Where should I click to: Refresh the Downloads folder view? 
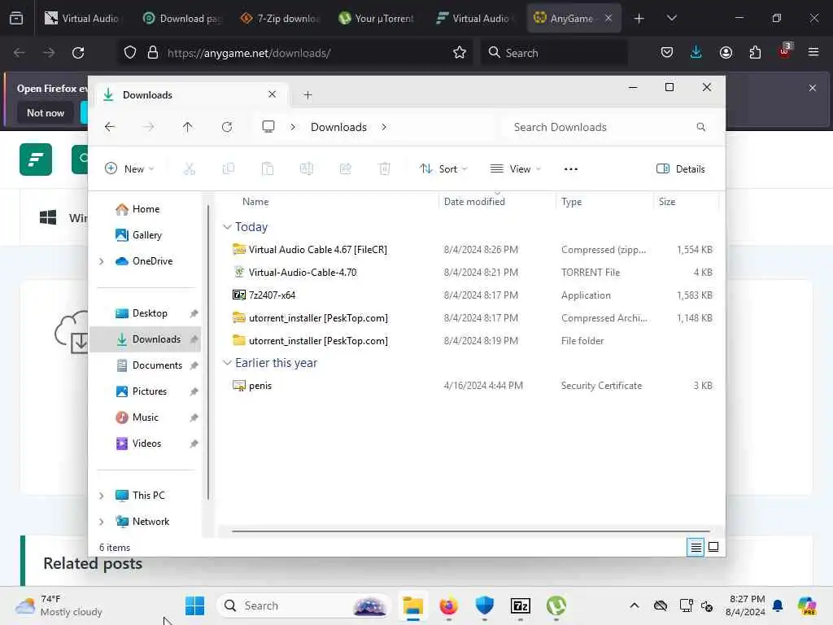click(x=227, y=127)
